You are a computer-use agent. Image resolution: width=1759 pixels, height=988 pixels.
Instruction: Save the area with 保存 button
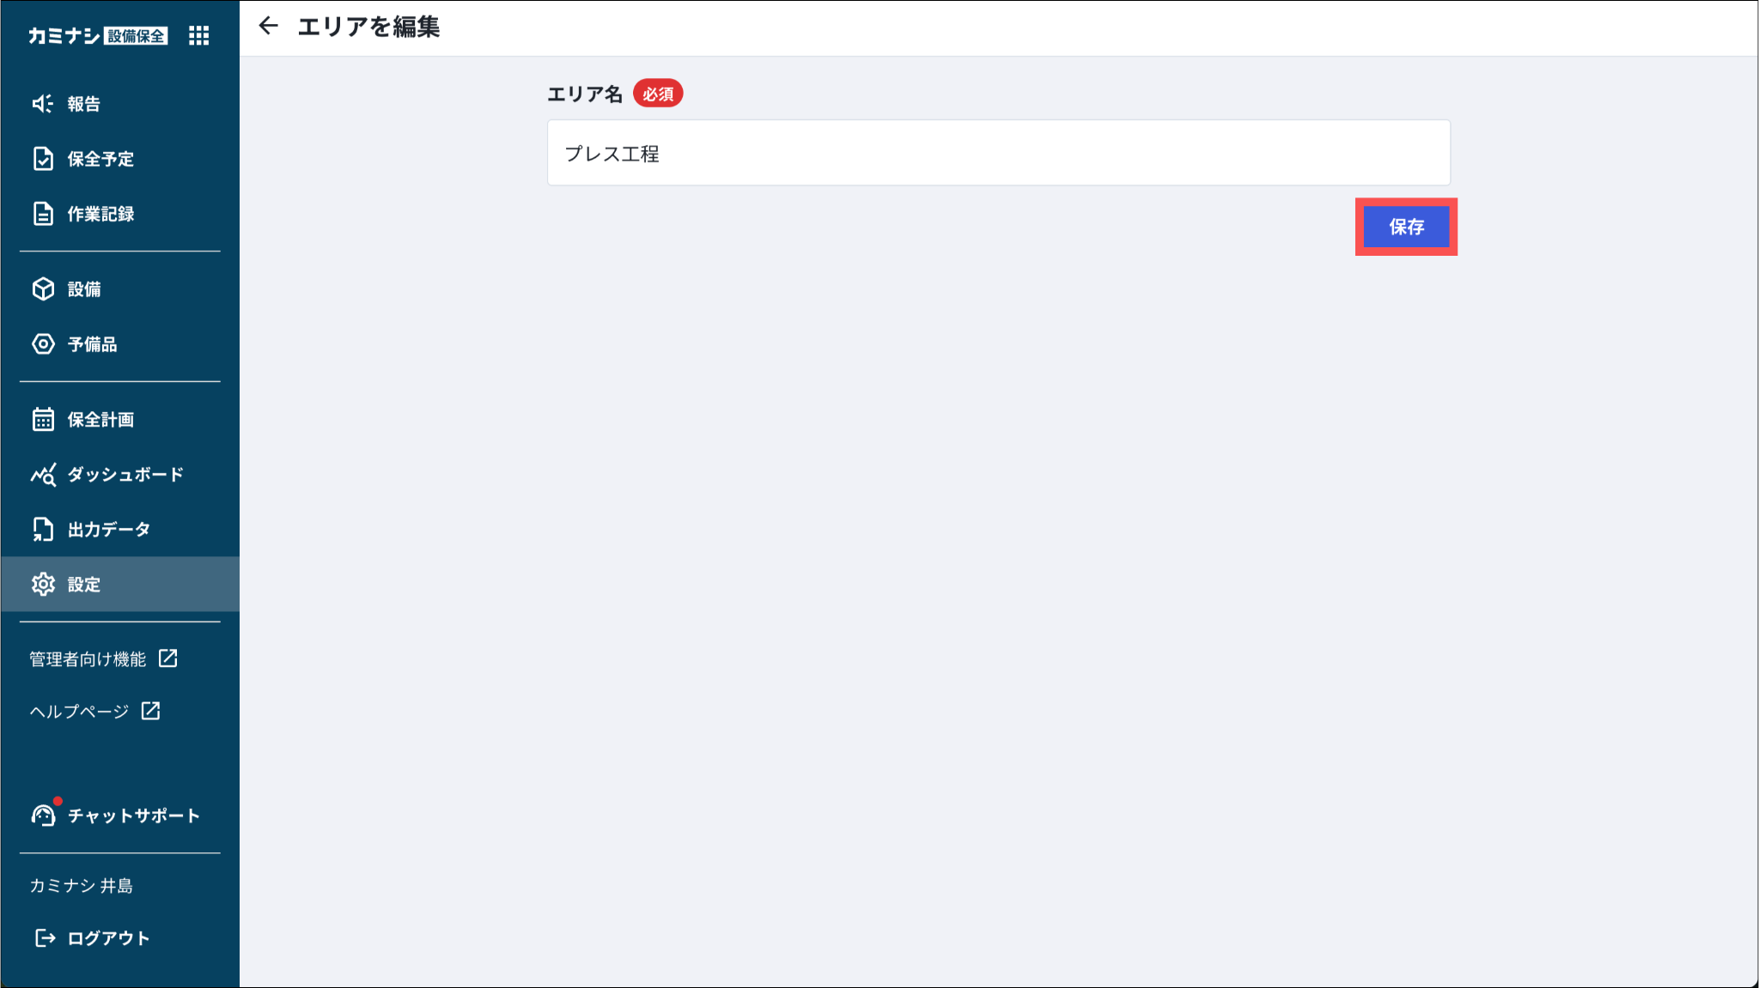click(x=1406, y=227)
